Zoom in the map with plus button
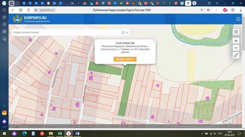Viewport: 245px width, 137px height. (236, 41)
